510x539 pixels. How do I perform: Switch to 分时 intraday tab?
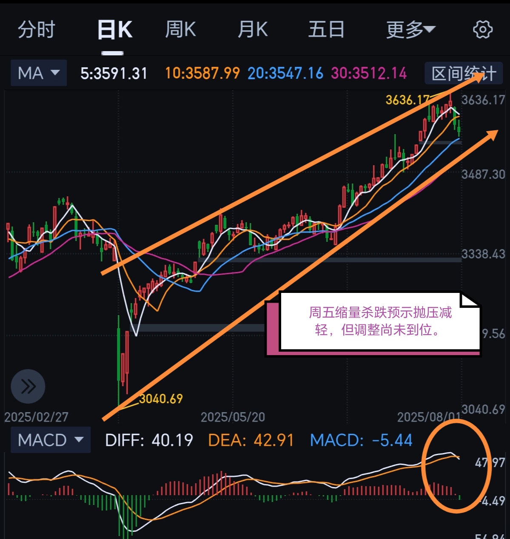pyautogui.click(x=37, y=30)
